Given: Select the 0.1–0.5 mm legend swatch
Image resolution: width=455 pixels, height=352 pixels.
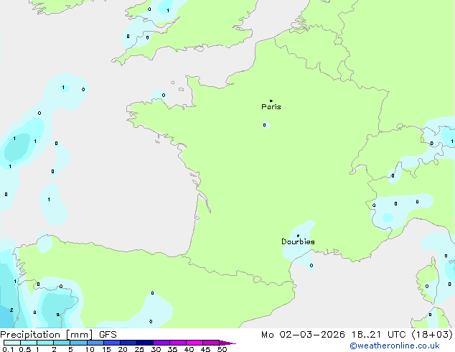Looking at the screenshot, I should coord(12,343).
